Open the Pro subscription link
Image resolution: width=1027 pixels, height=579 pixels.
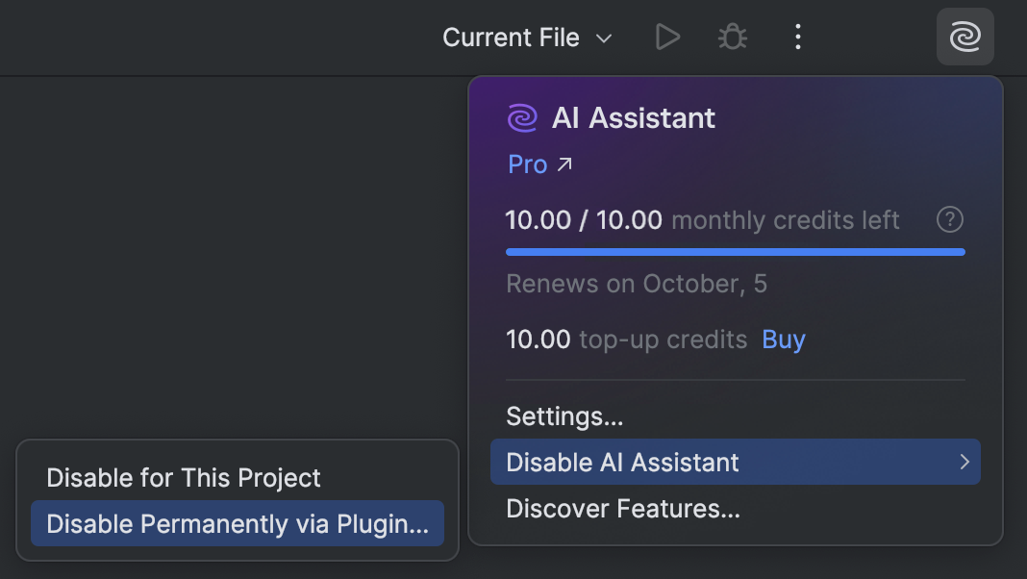(x=527, y=164)
